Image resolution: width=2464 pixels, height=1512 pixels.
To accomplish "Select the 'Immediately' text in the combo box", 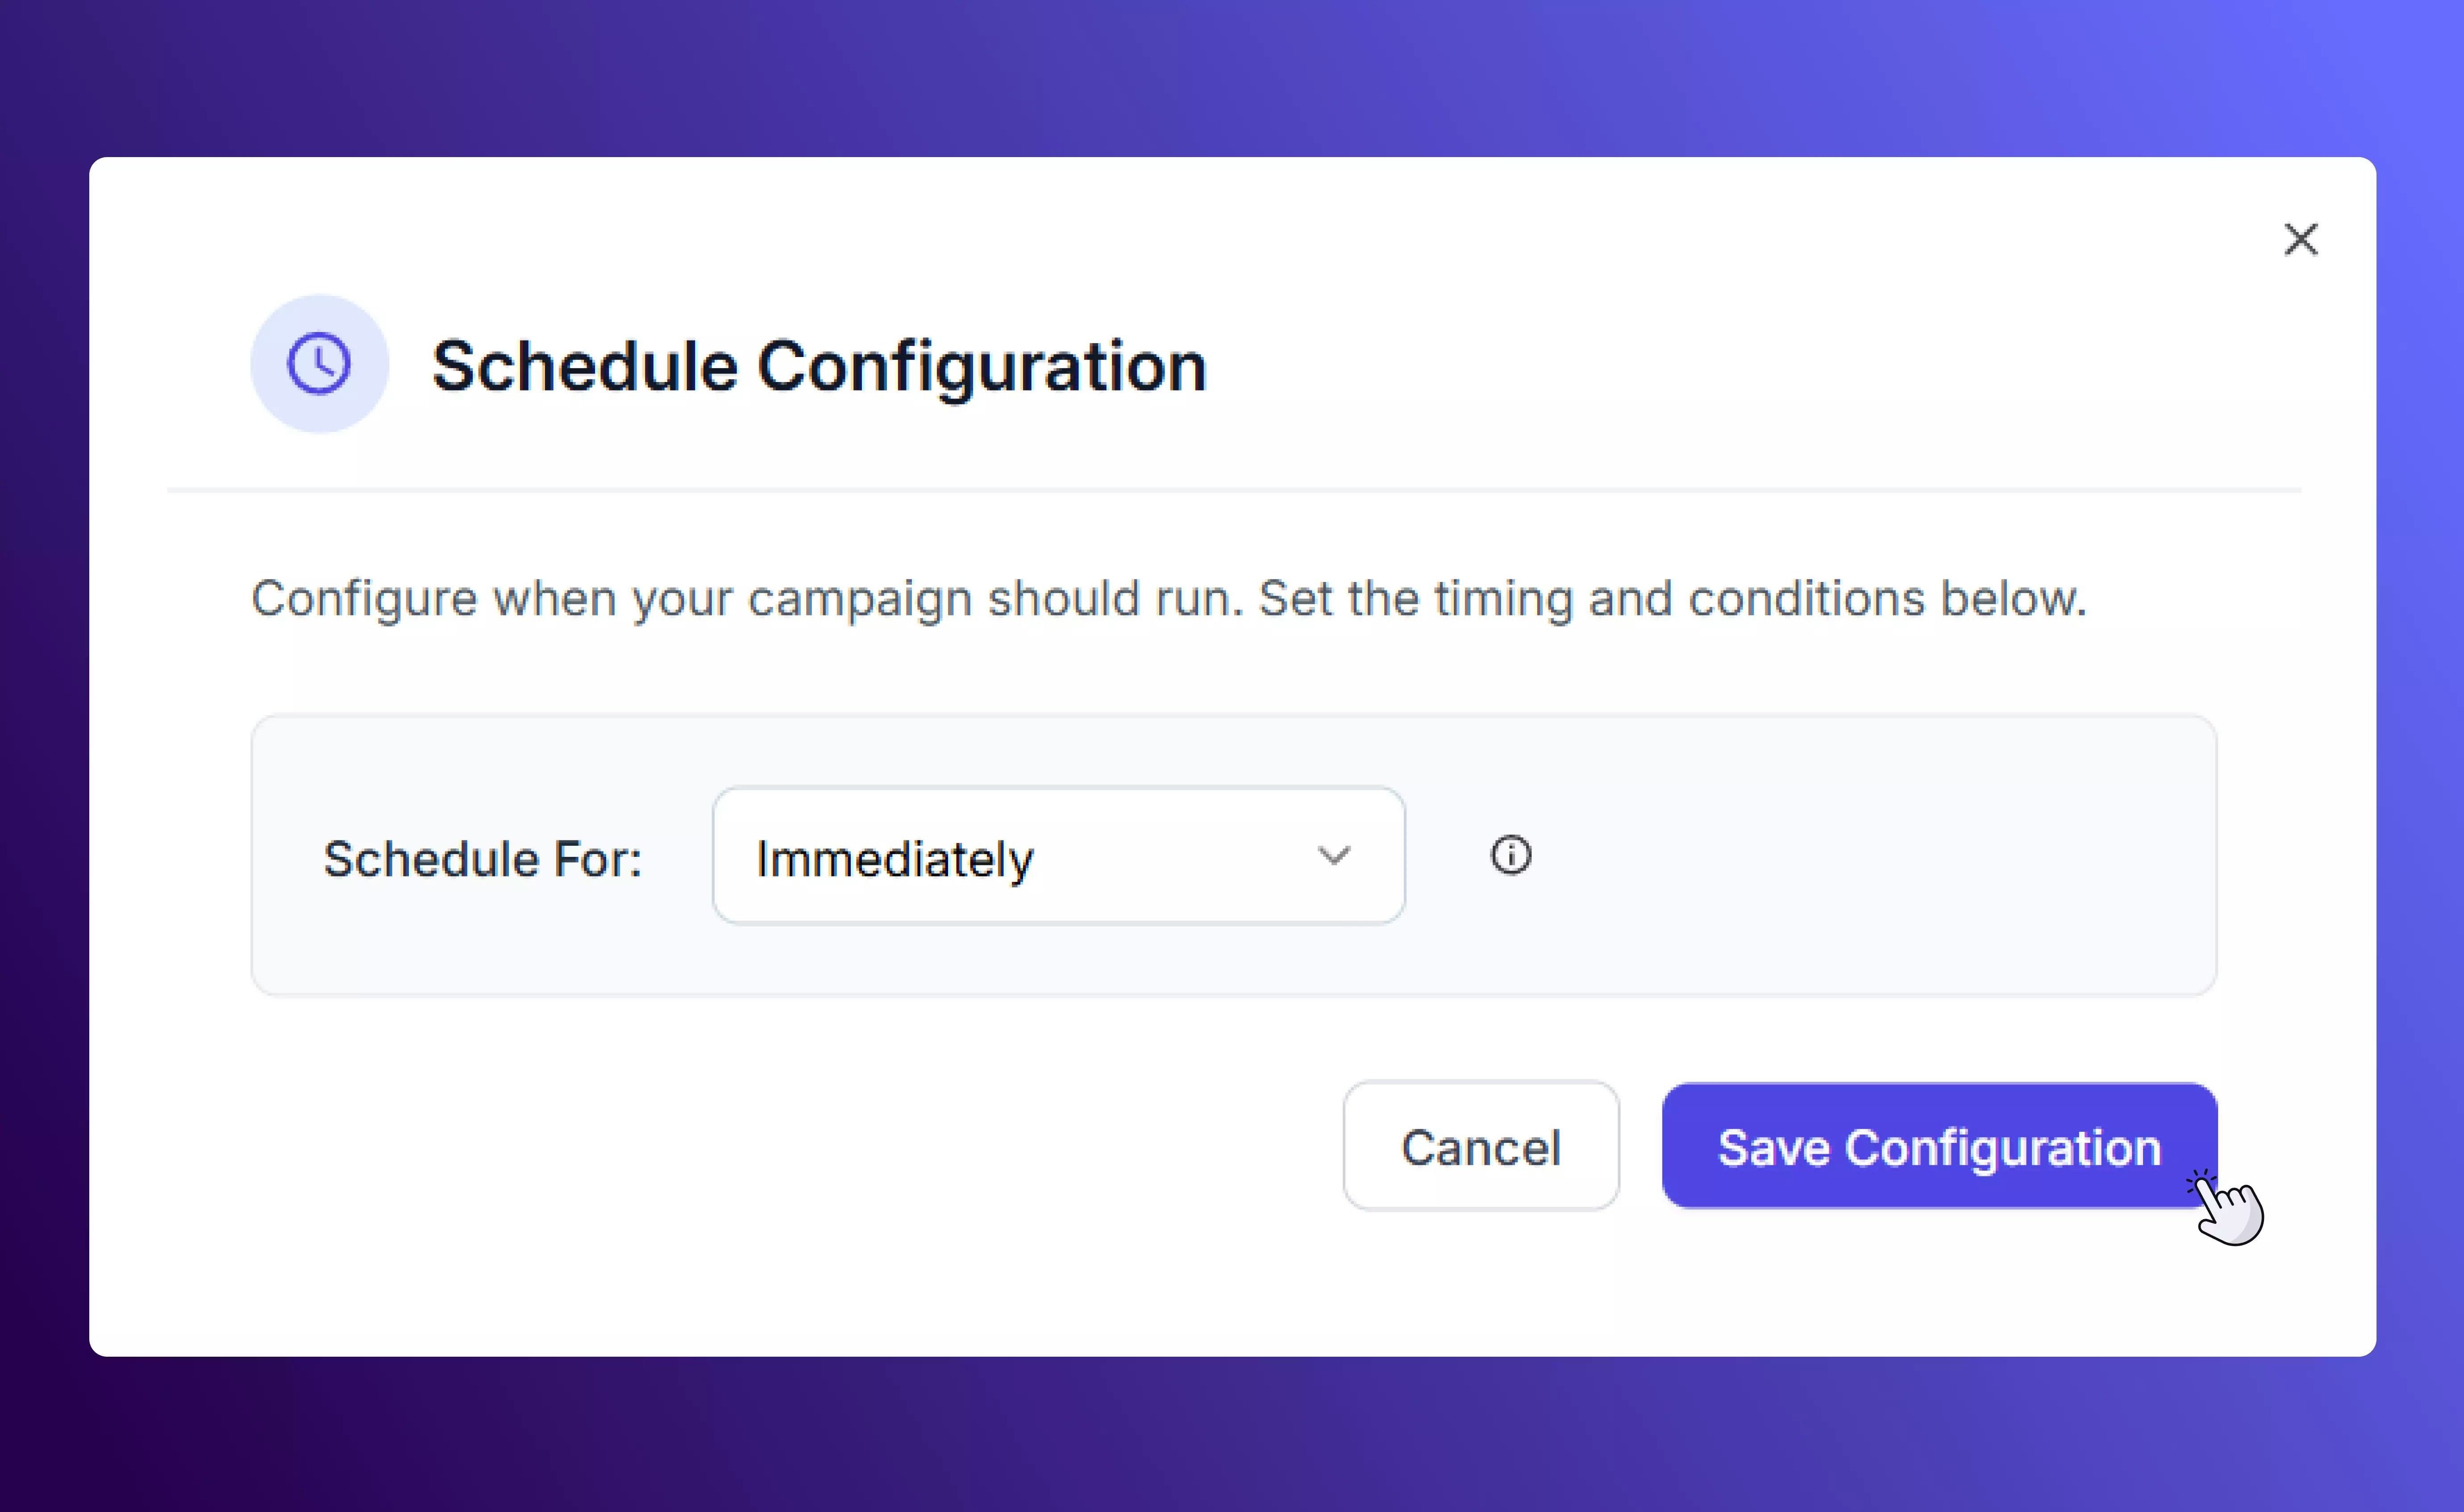I will [x=894, y=859].
